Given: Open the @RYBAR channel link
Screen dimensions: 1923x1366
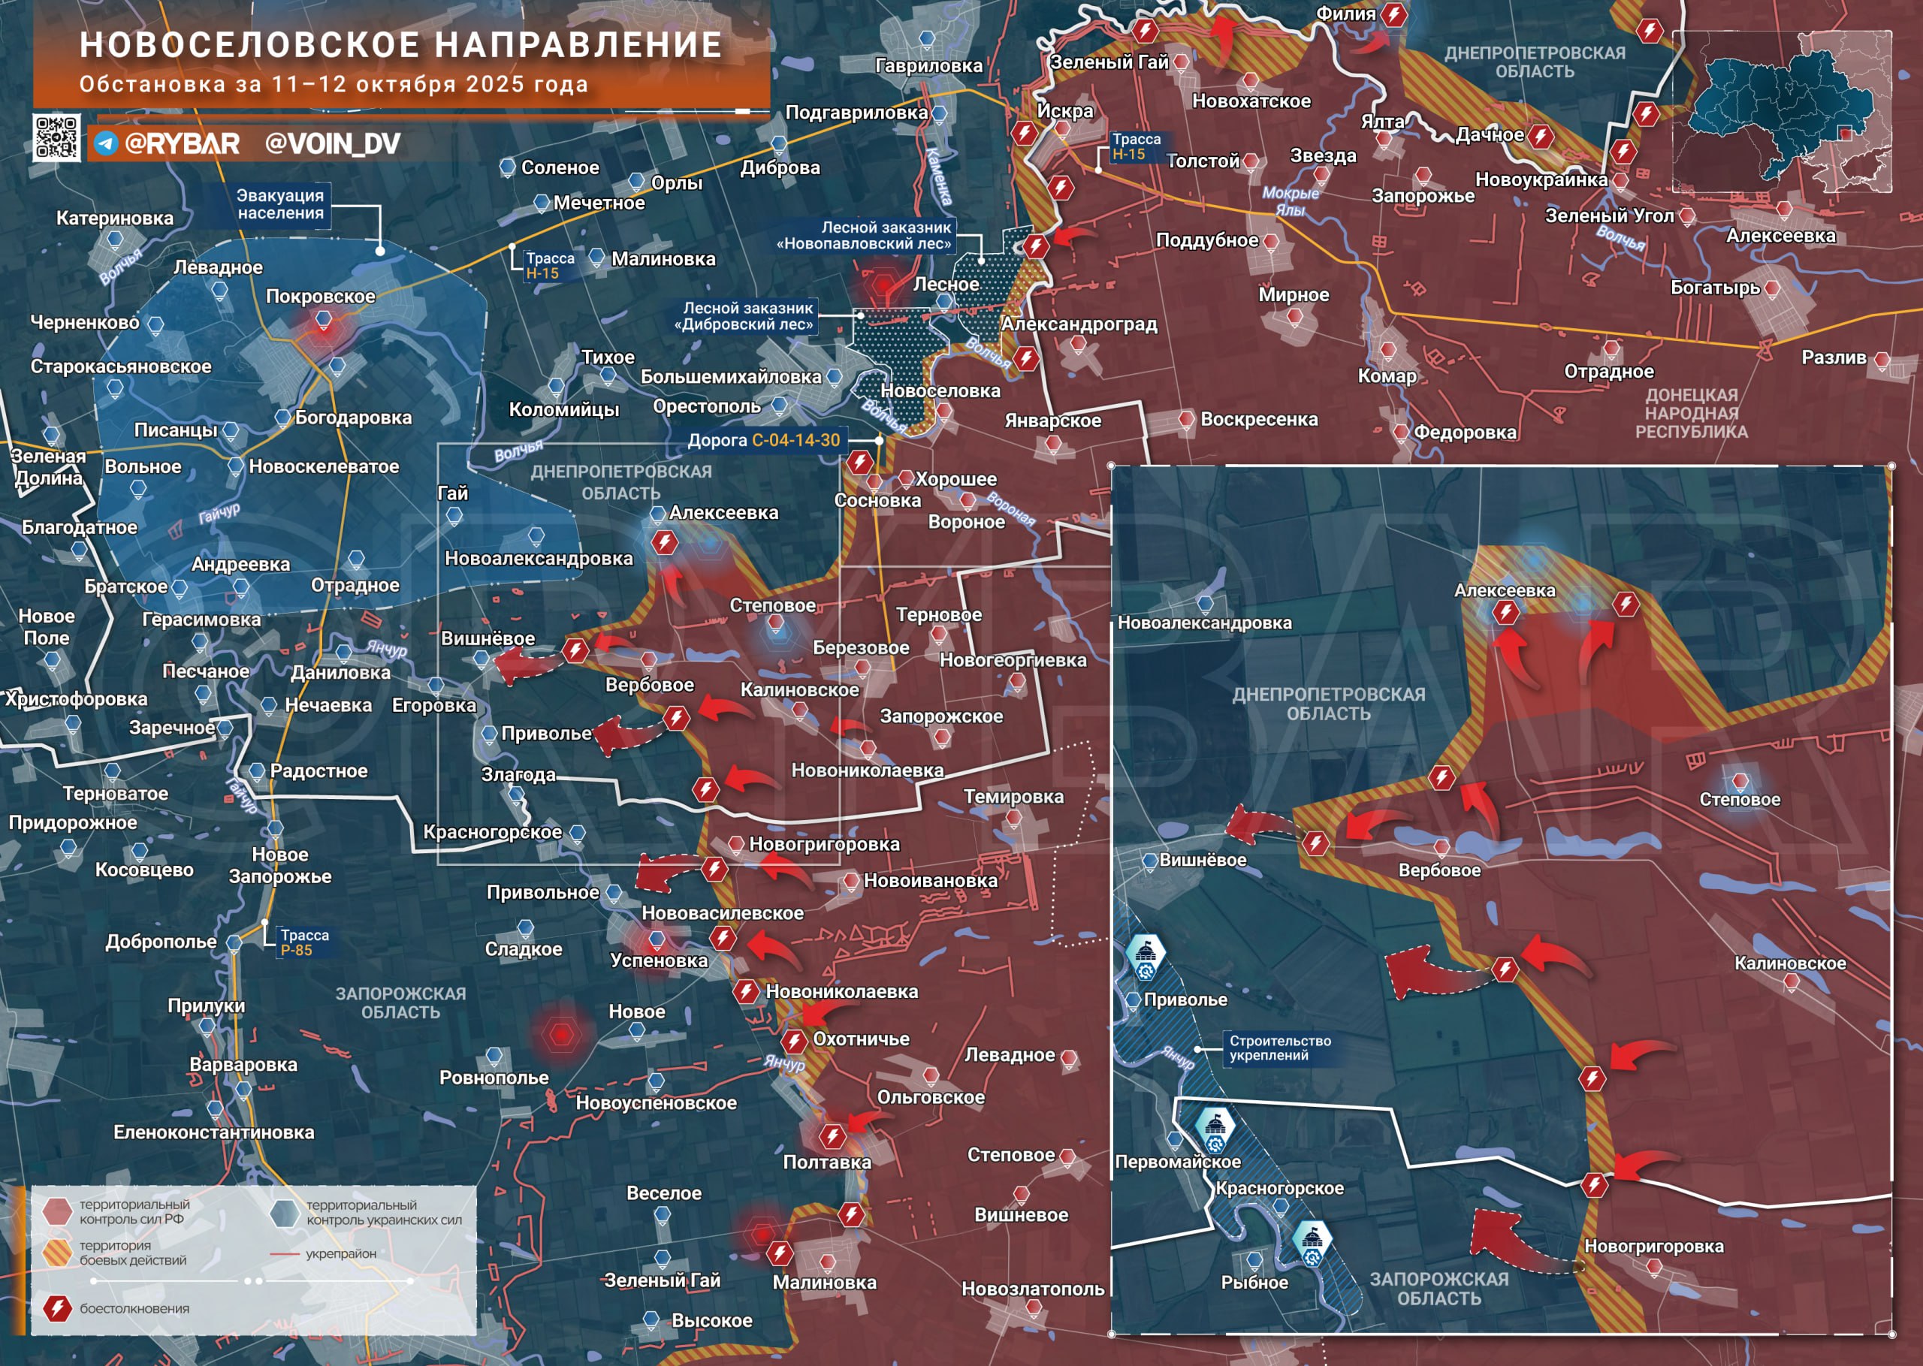Looking at the screenshot, I should [182, 144].
